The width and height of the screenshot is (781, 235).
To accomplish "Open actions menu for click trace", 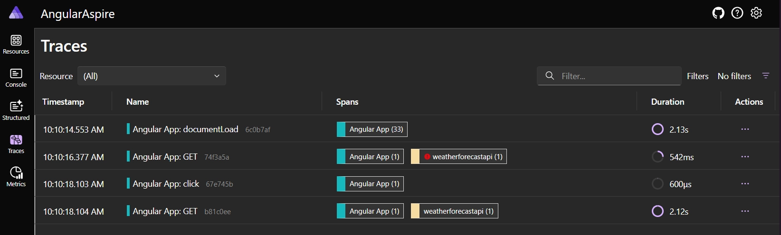I will [745, 184].
